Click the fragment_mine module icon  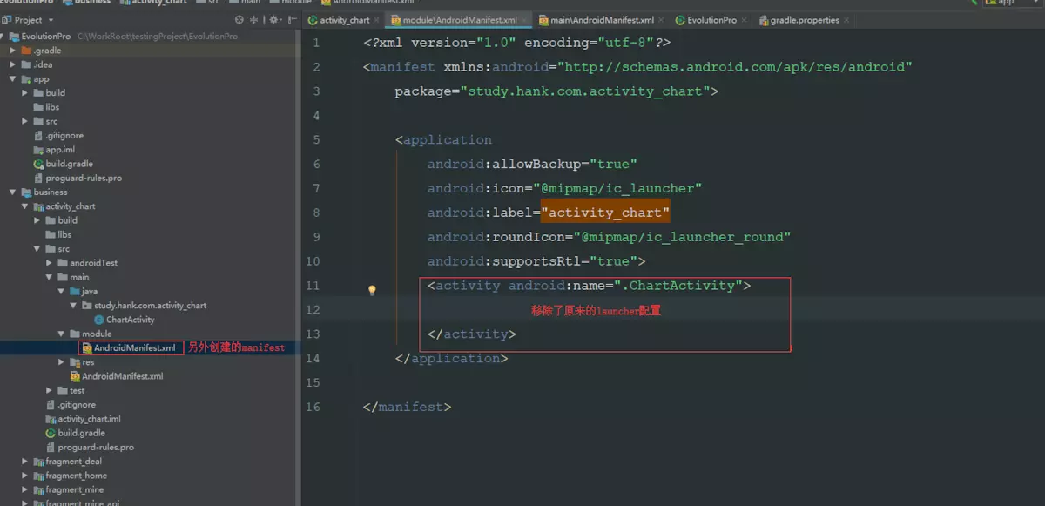[38, 489]
